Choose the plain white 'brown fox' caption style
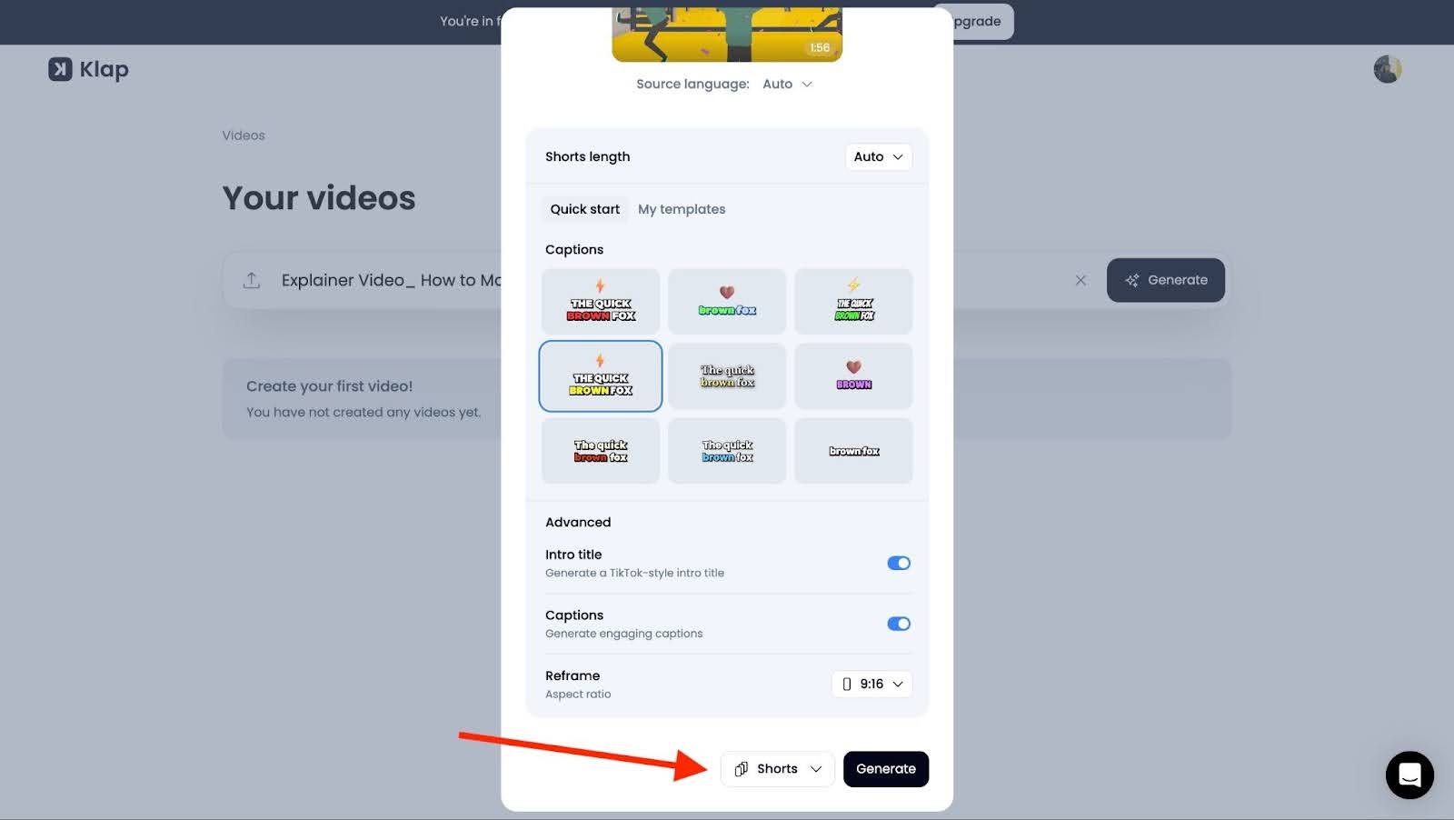1454x820 pixels. [x=853, y=451]
